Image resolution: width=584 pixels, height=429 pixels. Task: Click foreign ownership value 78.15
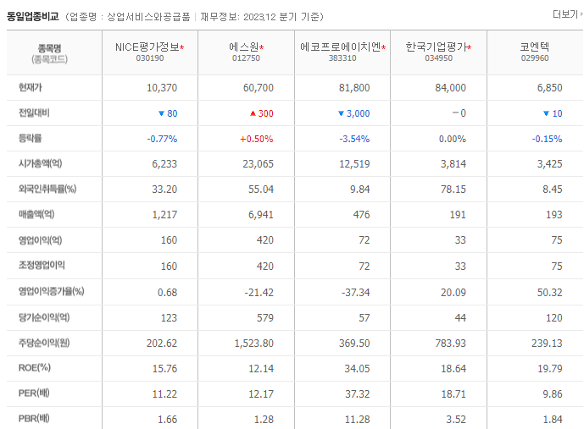(x=453, y=190)
